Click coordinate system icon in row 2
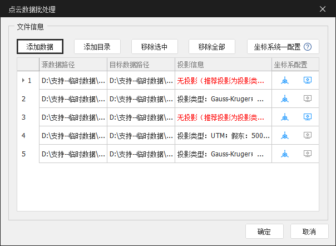 pyautogui.click(x=284, y=99)
